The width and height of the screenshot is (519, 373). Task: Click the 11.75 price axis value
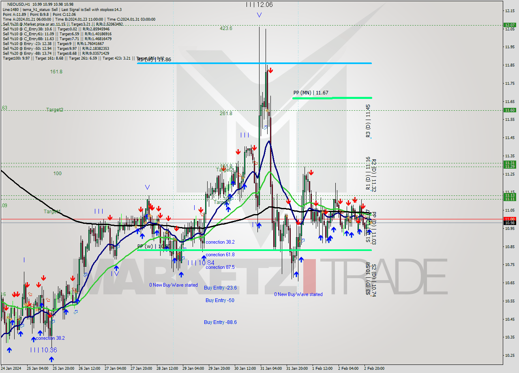pyautogui.click(x=510, y=83)
